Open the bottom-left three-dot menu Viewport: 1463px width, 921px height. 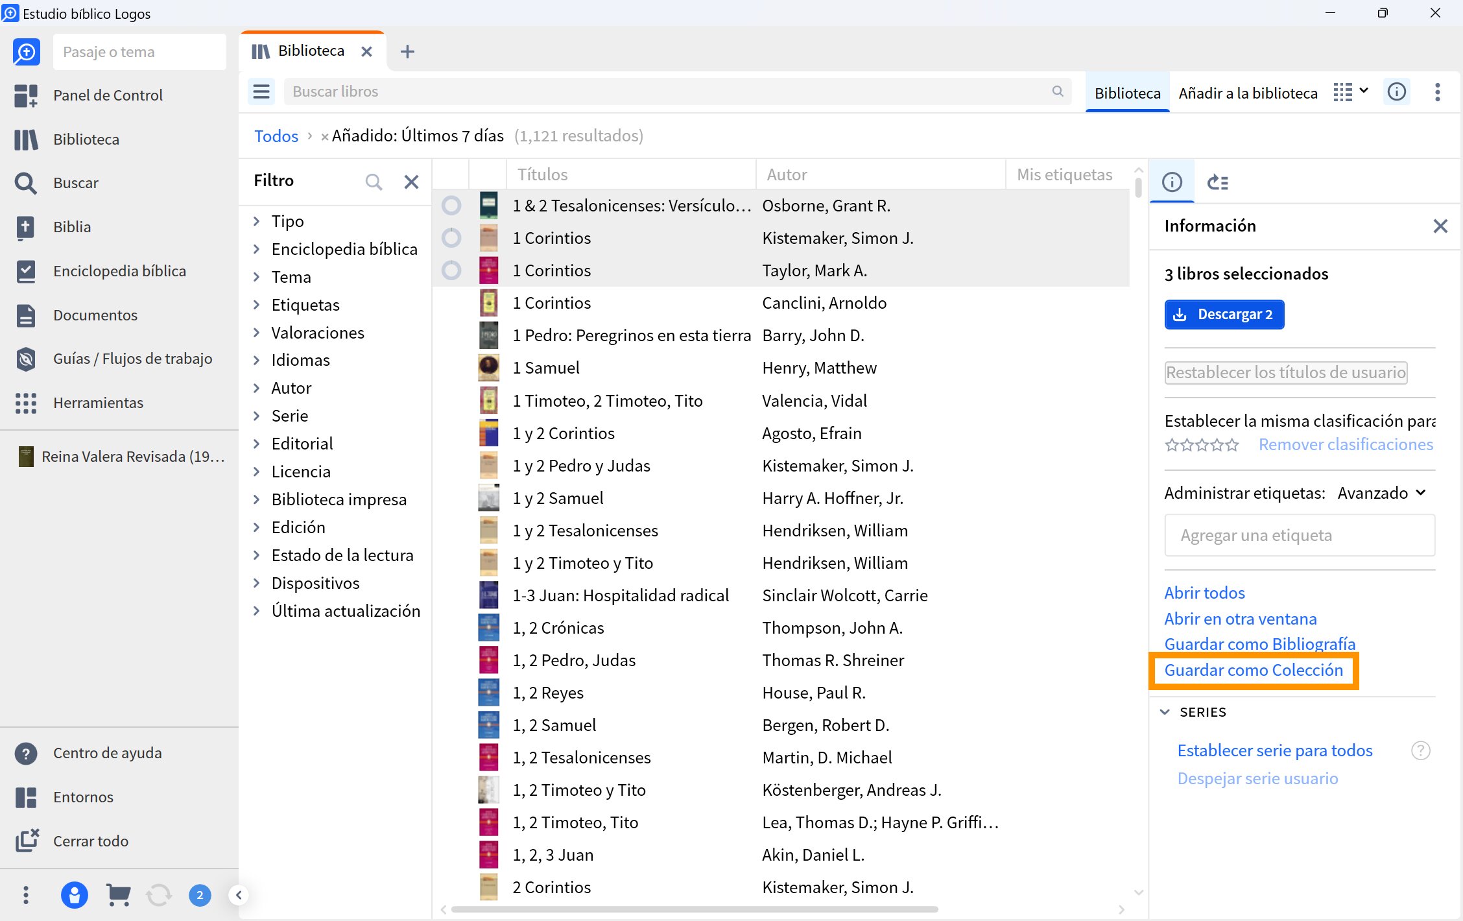[26, 896]
